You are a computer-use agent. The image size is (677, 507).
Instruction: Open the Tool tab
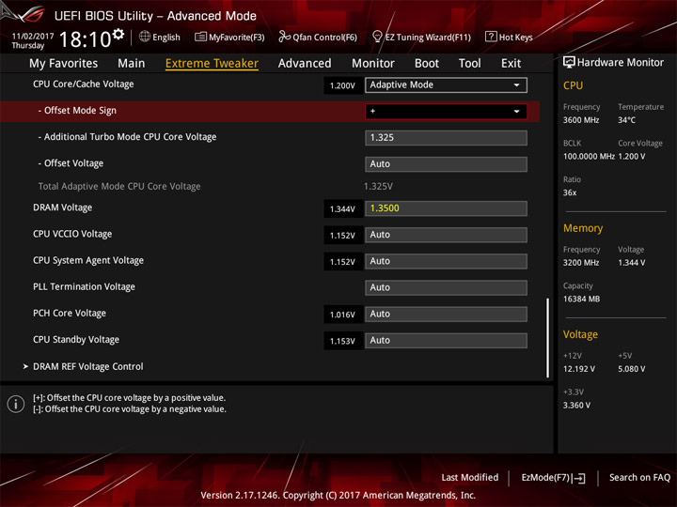click(470, 64)
